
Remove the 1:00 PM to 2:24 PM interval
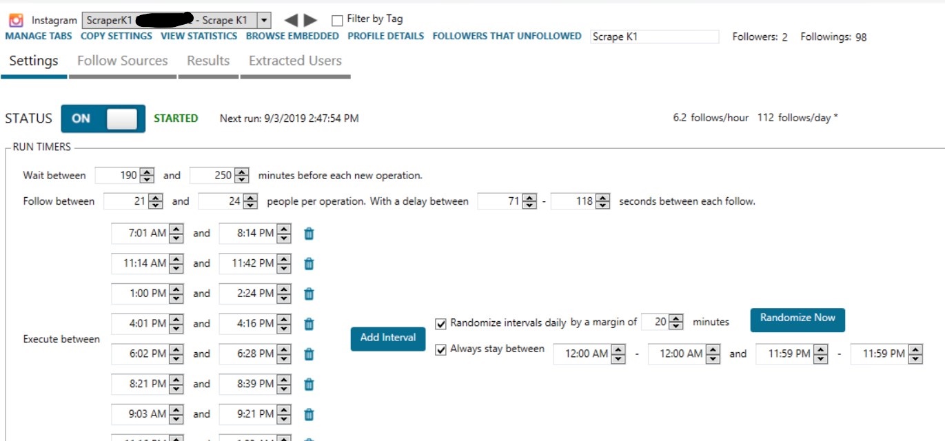tap(309, 294)
